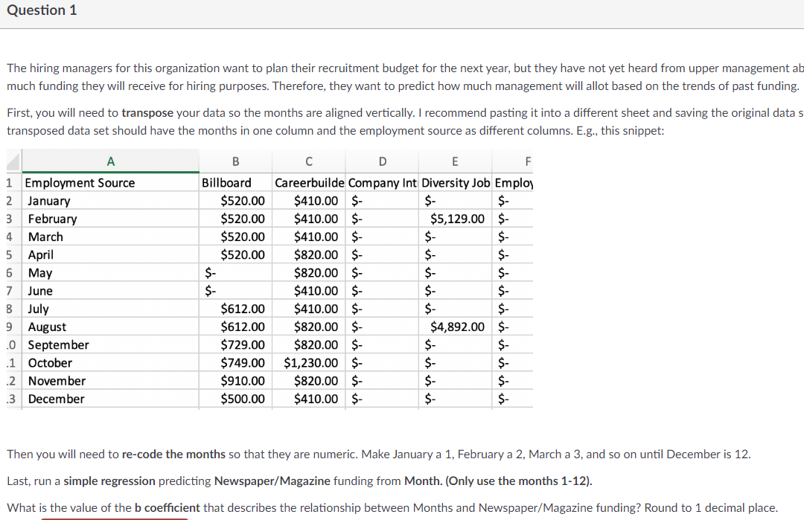Click the Select All corner box of the sheet
The width and height of the screenshot is (804, 520).
point(12,161)
